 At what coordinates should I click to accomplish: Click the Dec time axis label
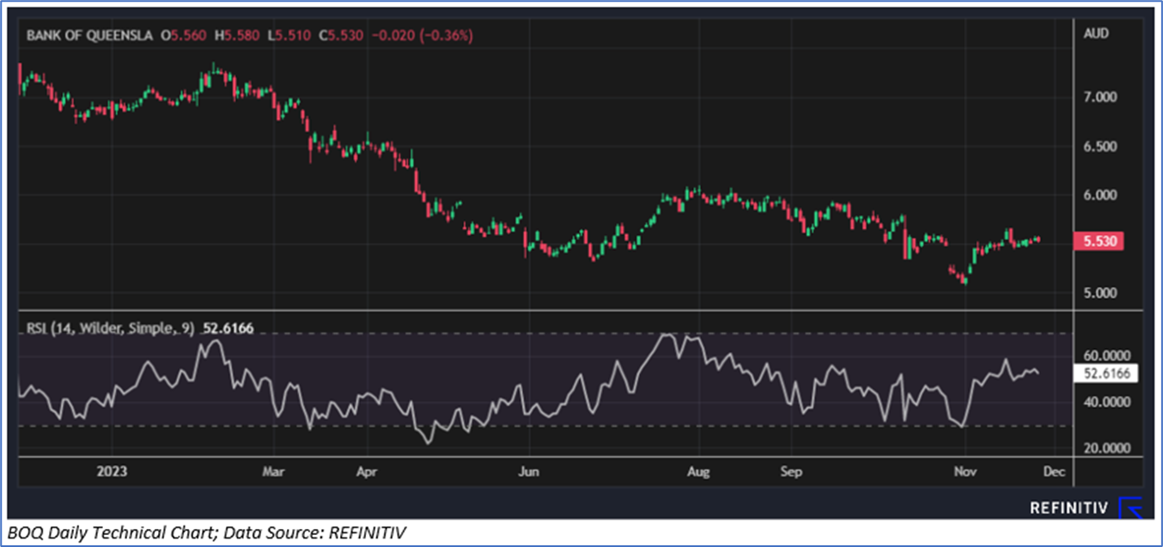pyautogui.click(x=1054, y=471)
